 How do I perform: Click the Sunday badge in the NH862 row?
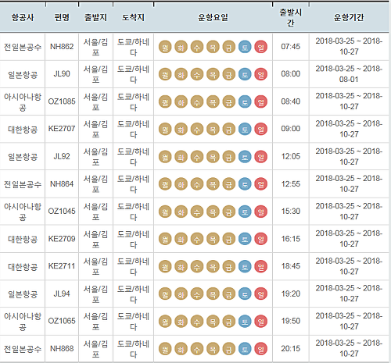tap(260, 47)
